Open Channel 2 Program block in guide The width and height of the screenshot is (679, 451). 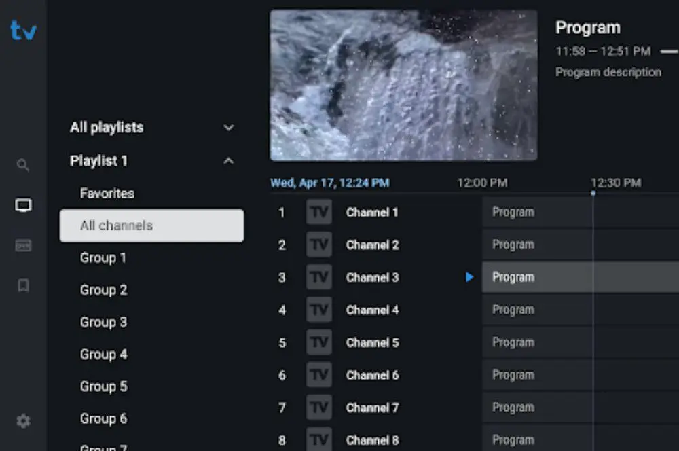(581, 245)
